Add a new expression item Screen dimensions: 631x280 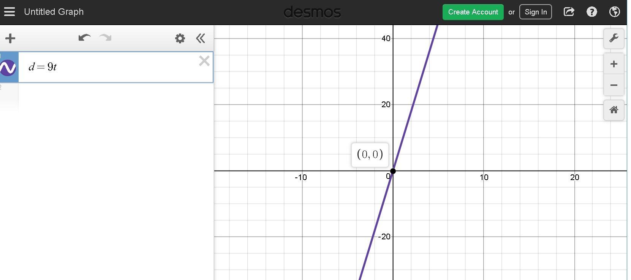coord(10,38)
